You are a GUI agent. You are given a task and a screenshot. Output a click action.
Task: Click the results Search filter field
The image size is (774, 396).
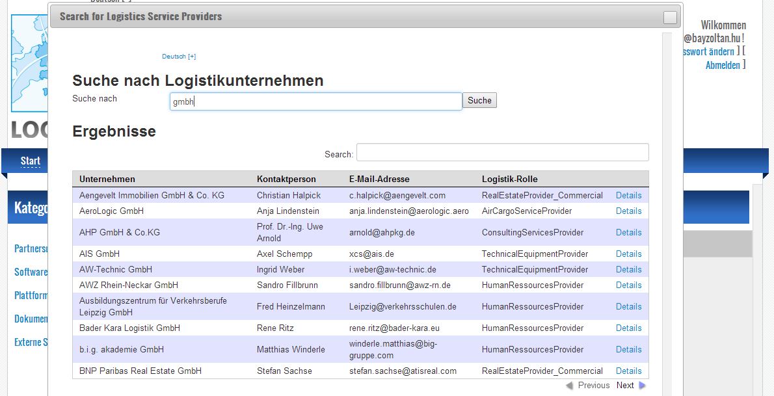[503, 152]
